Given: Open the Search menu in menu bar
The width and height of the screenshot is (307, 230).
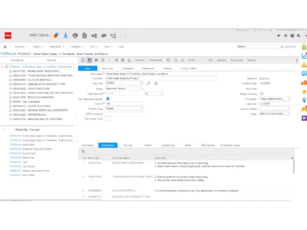Looking at the screenshot, I should [x=38, y=47].
